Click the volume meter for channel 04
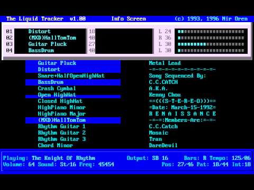Image resolution: width=254 pixels, height=190 pixels. pos(211,51)
